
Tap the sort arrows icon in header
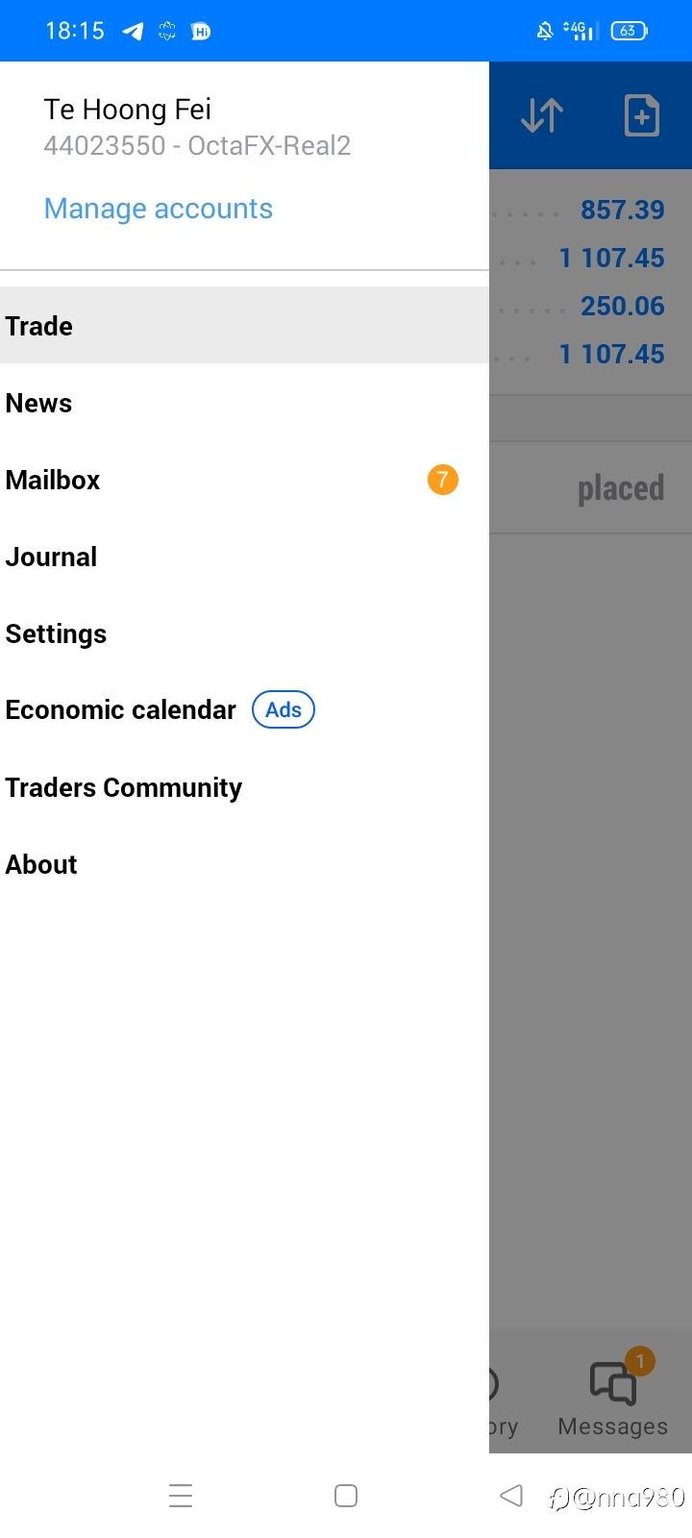tap(542, 115)
